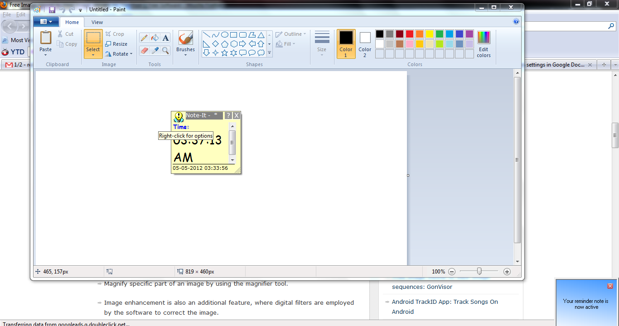Screen dimensions: 619x326
Task: Select the Magnifier tool
Action: click(165, 50)
